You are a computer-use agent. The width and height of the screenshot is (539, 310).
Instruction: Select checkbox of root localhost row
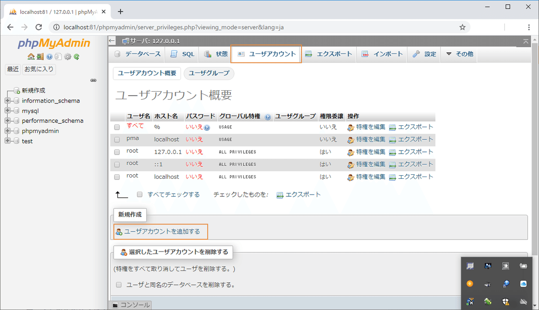point(117,177)
